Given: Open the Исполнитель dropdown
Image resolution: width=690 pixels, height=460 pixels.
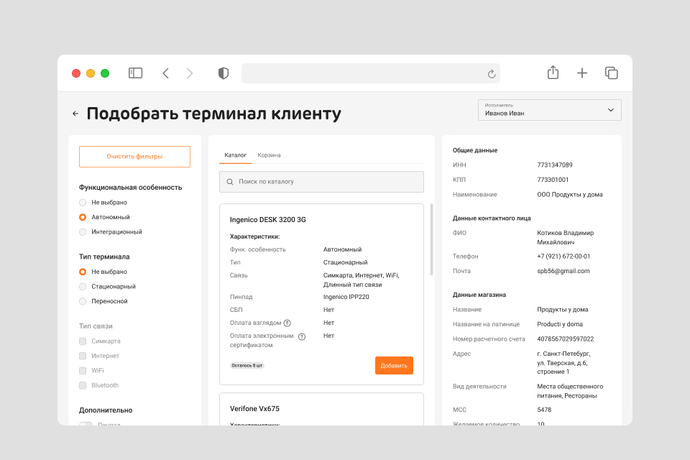Looking at the screenshot, I should pos(550,110).
